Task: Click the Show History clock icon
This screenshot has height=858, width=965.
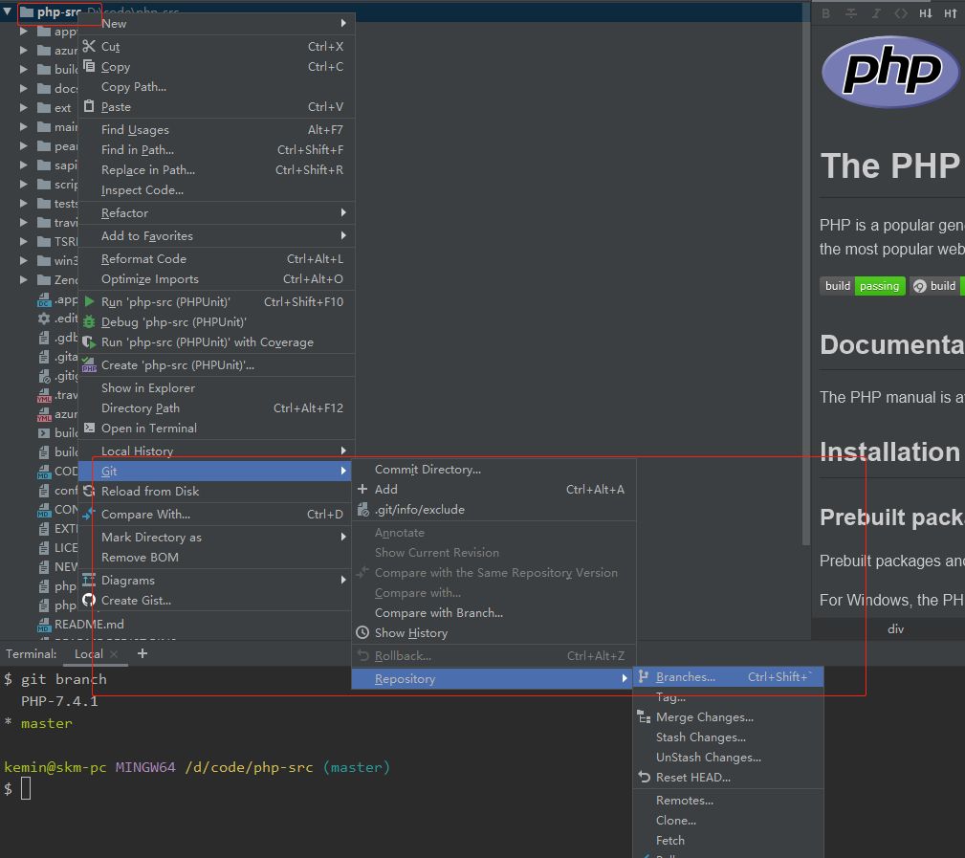Action: (363, 632)
